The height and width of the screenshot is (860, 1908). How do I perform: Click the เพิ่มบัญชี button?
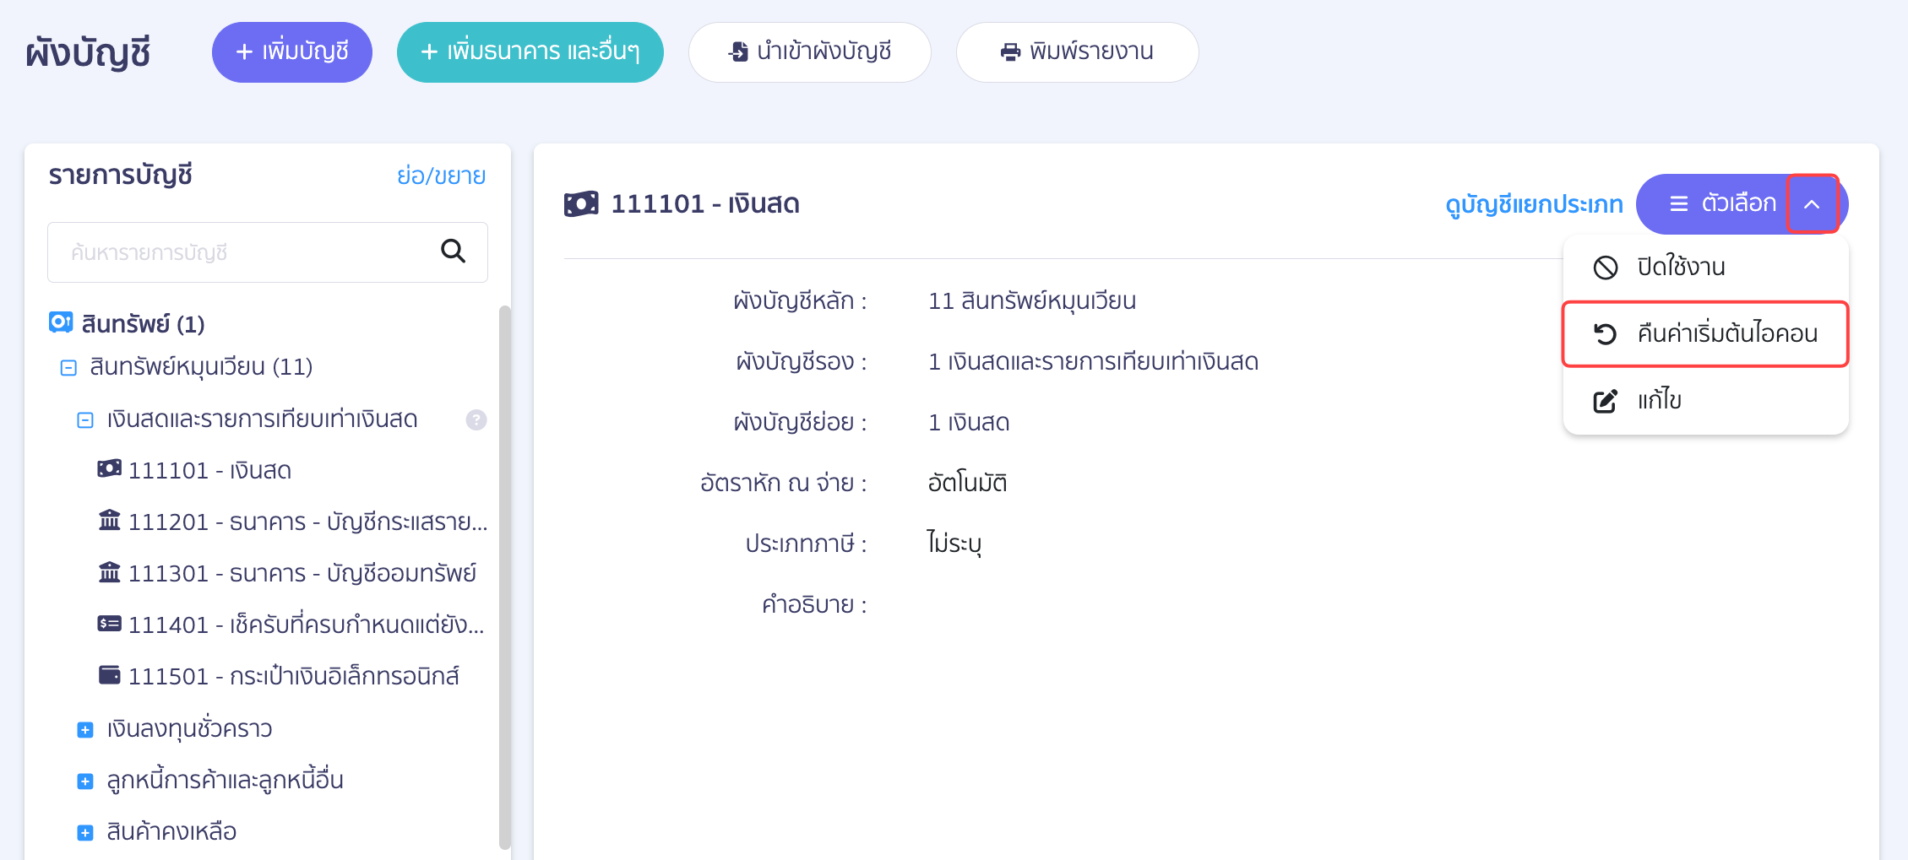coord(291,51)
